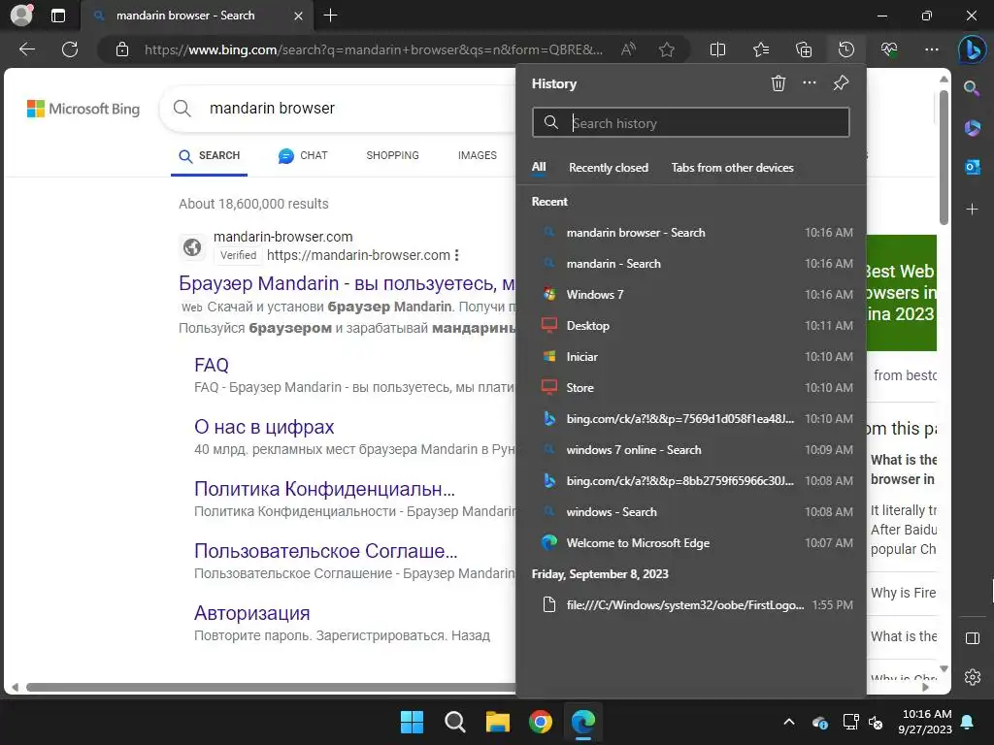Screen dimensions: 994x745
Task: Open the Windows 7 history entry
Action: [x=691, y=295]
